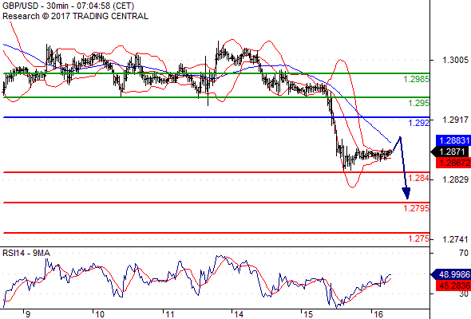Image resolution: width=471 pixels, height=319 pixels.
Task: Click the GBP/USD chart title text
Action: coord(68,6)
